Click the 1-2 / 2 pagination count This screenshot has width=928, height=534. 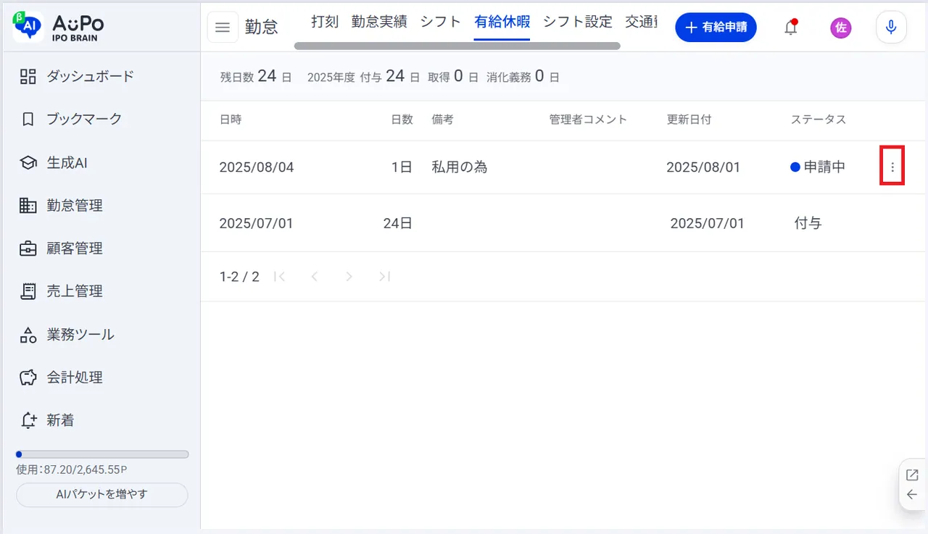click(x=239, y=276)
